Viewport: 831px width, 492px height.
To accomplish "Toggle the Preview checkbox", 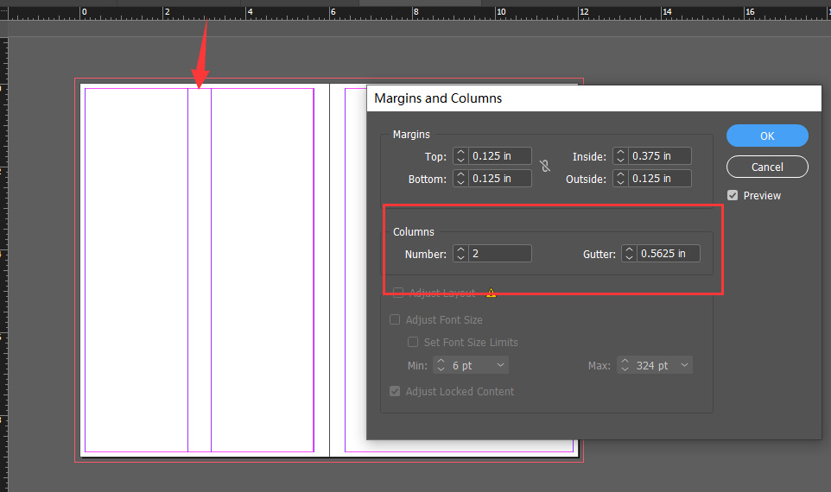I will 733,195.
